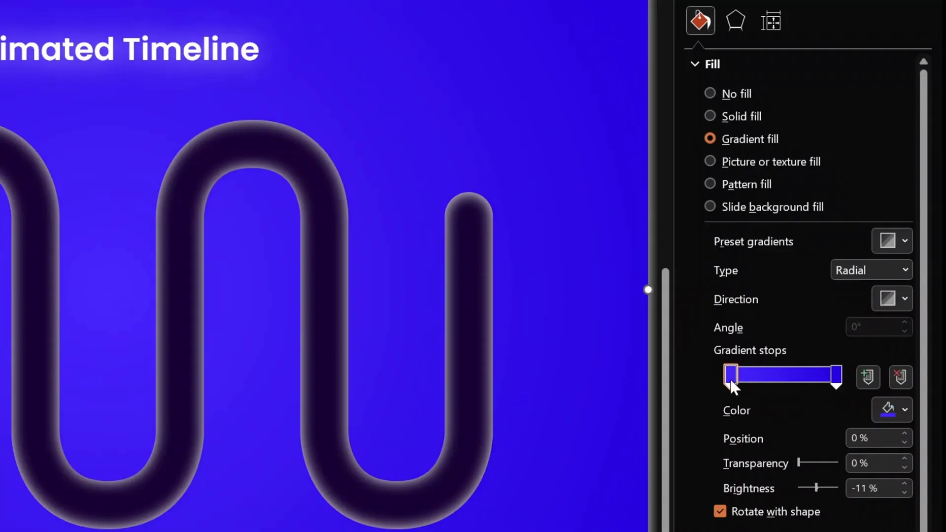Click the Format pane vertical scrollbar
Image resolution: width=946 pixels, height=532 pixels.
pyautogui.click(x=924, y=300)
